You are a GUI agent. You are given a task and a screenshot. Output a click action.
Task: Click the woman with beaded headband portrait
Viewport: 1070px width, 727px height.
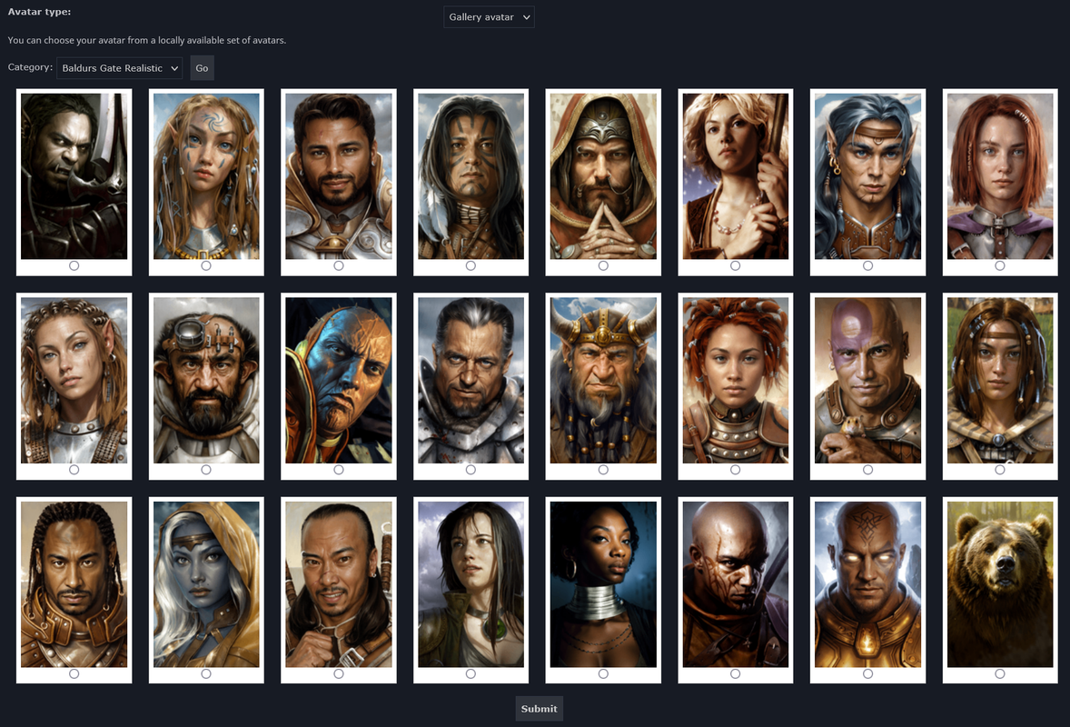[x=1000, y=380]
